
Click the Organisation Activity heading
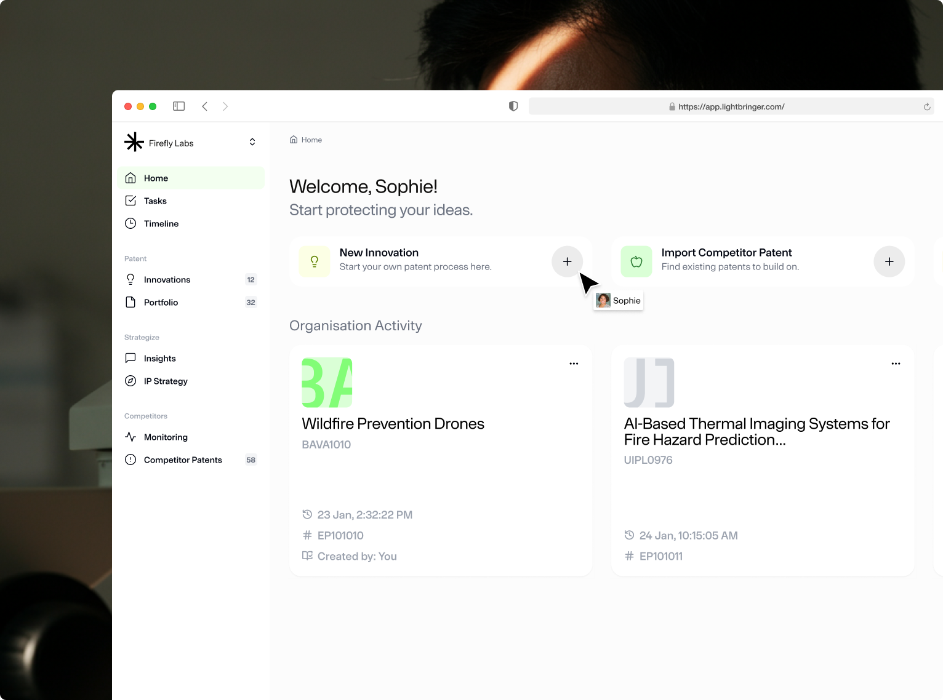click(x=356, y=326)
